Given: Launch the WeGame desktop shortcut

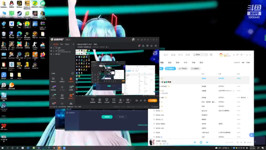Looking at the screenshot, I should tap(19, 3).
